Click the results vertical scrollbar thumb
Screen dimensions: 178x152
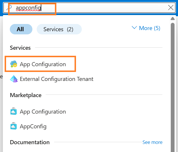(x=173, y=87)
